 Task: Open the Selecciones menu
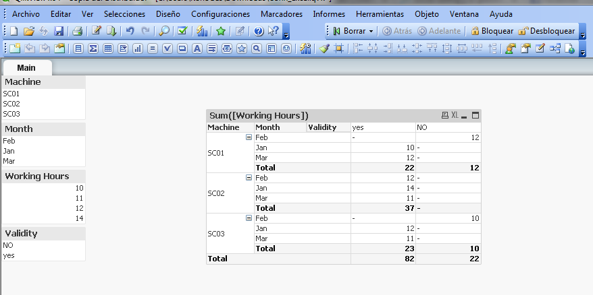(124, 13)
